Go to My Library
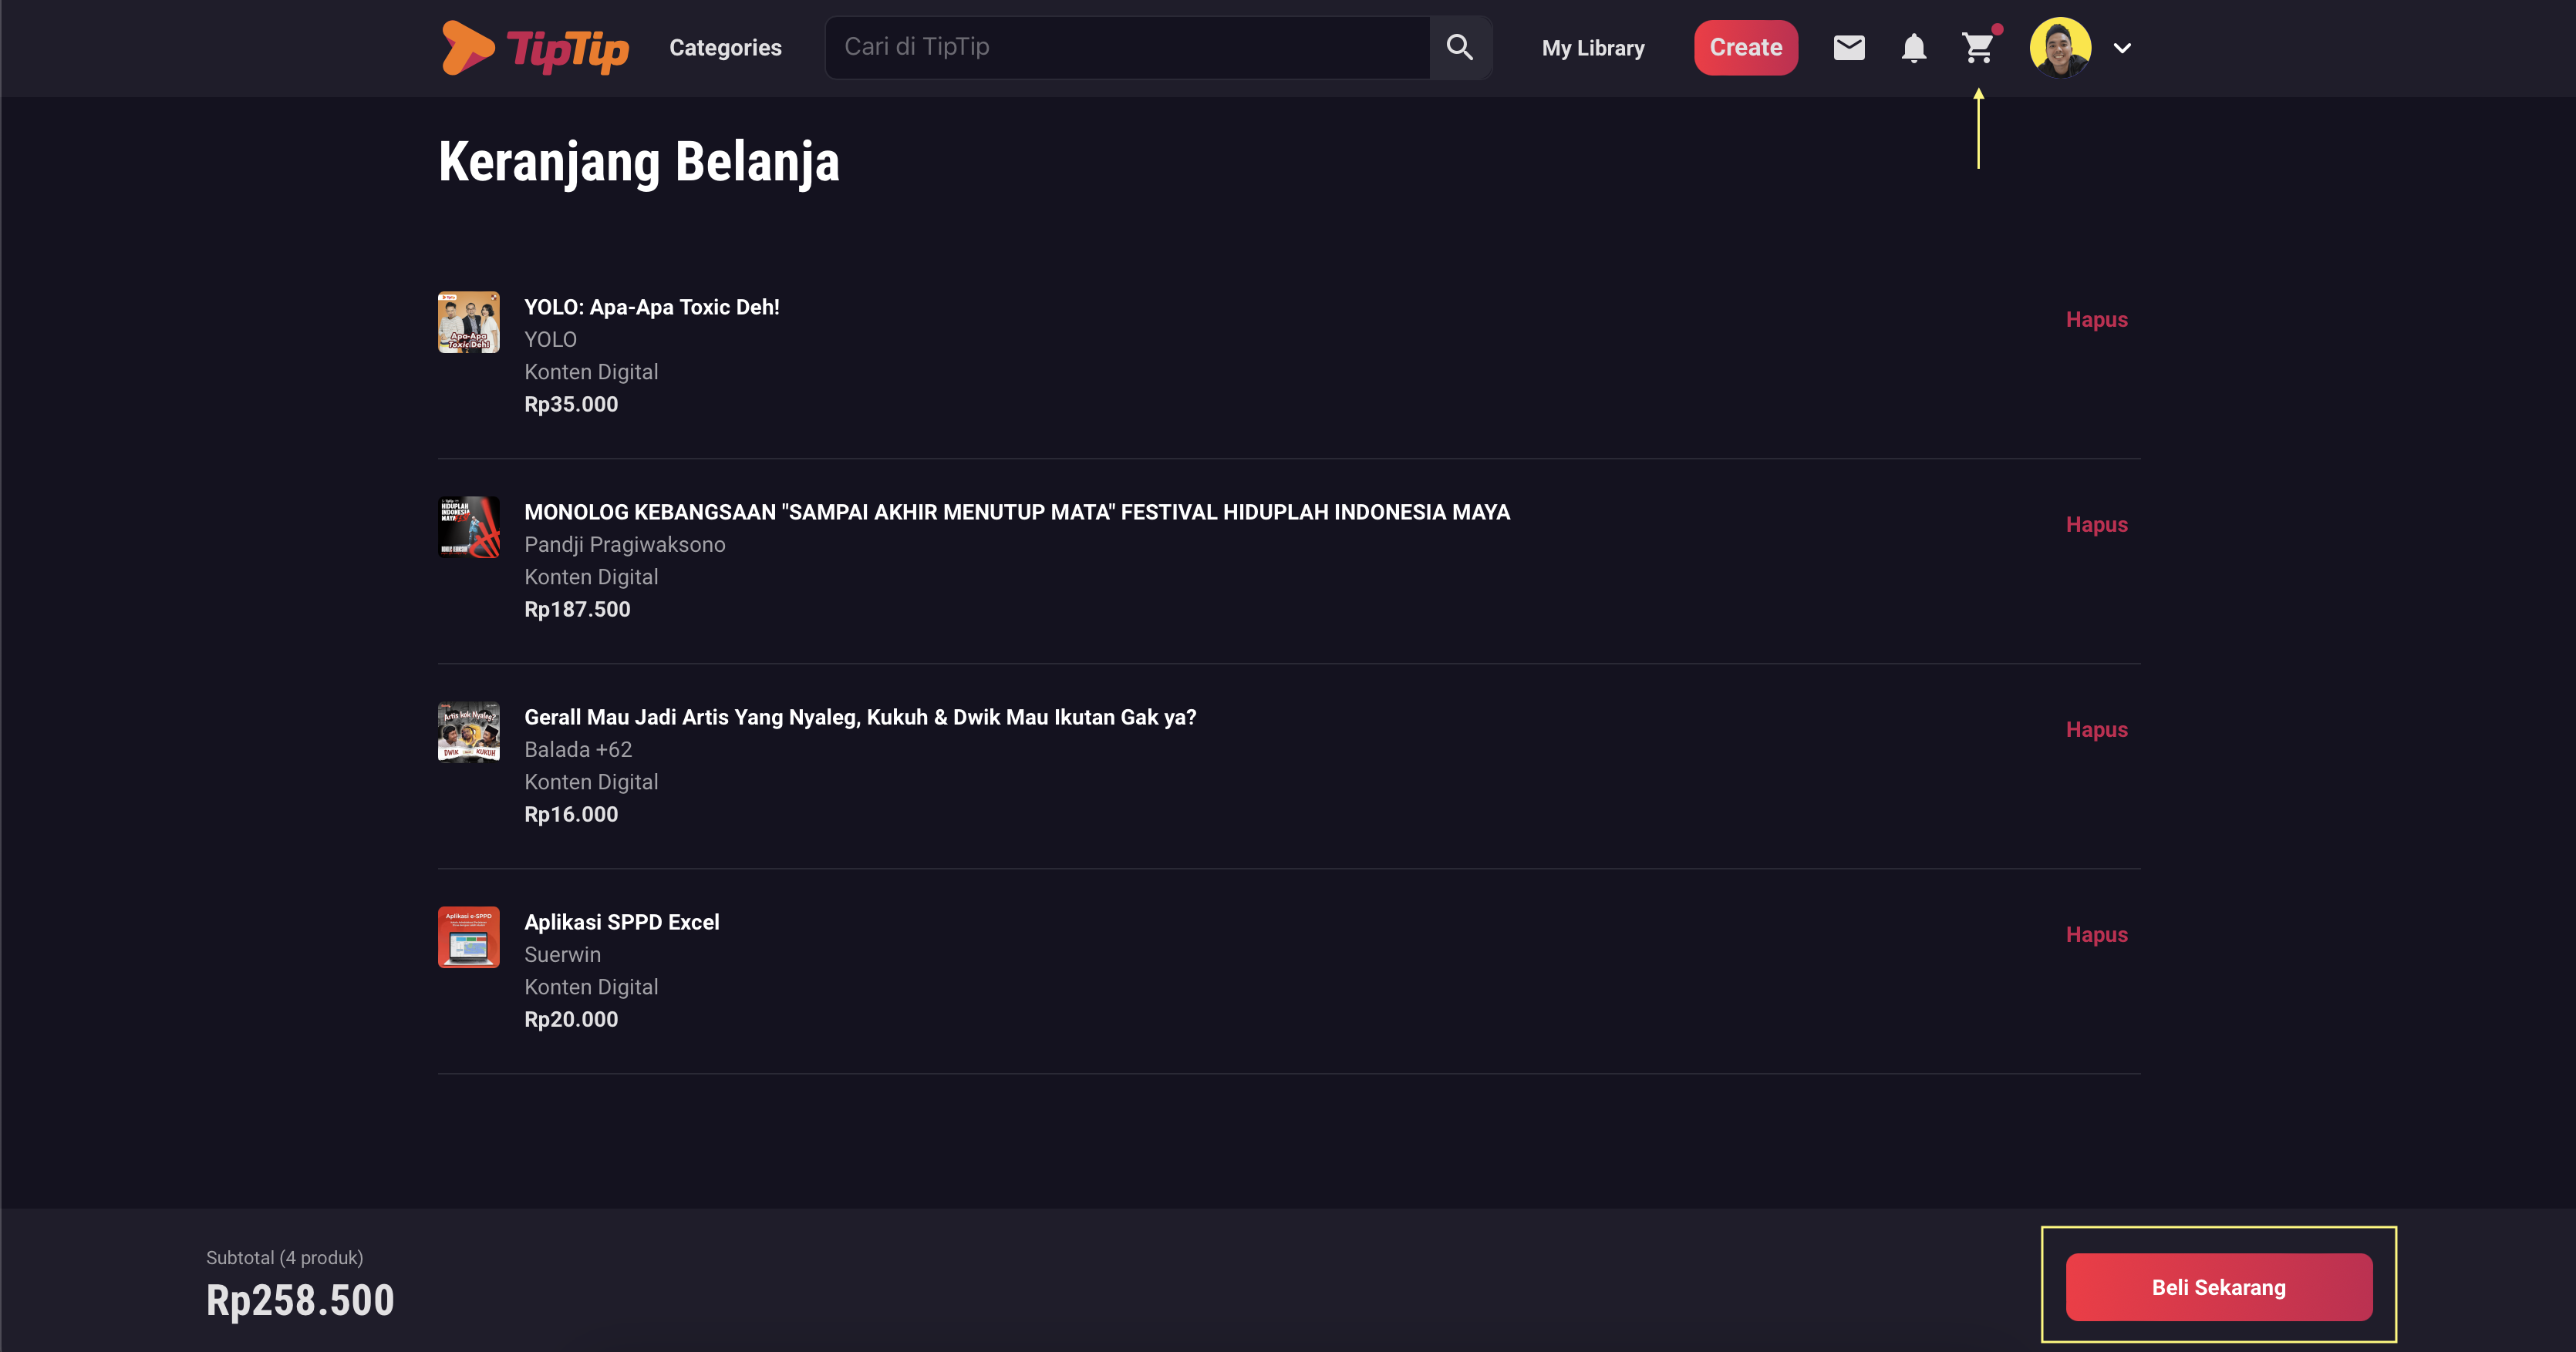 click(x=1593, y=48)
